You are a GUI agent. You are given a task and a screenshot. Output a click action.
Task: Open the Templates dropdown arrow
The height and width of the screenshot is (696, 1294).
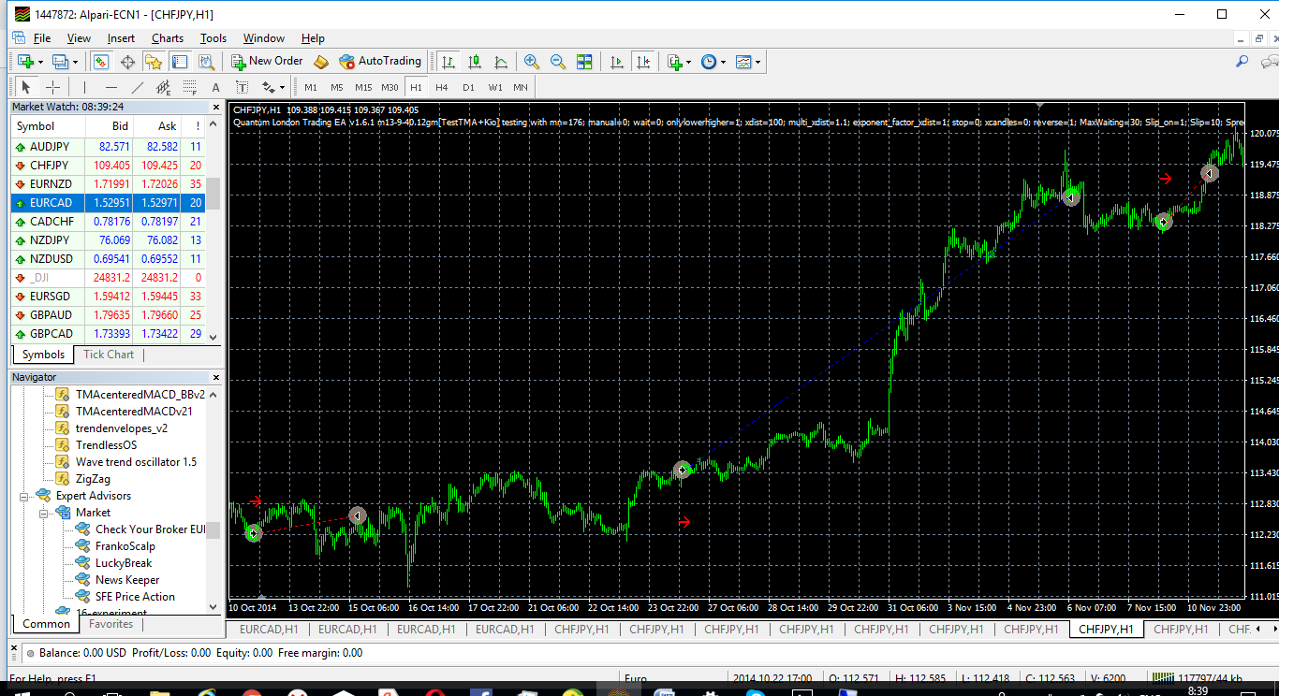[x=758, y=62]
